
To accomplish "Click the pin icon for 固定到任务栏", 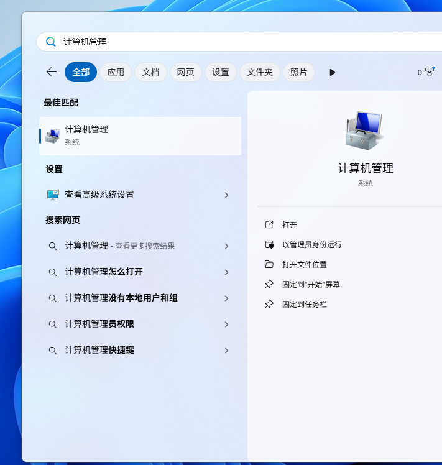I will coord(269,304).
